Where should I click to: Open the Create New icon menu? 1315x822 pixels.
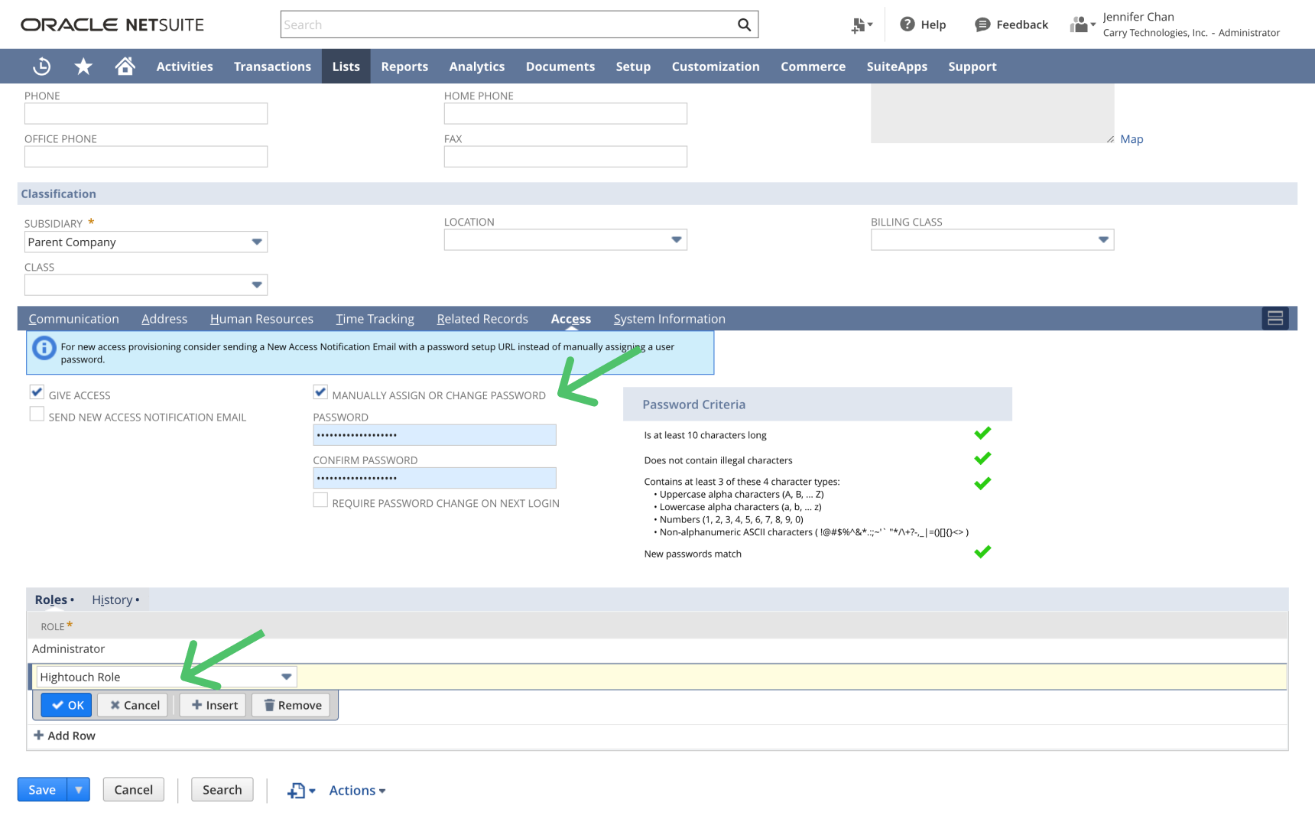(x=862, y=25)
